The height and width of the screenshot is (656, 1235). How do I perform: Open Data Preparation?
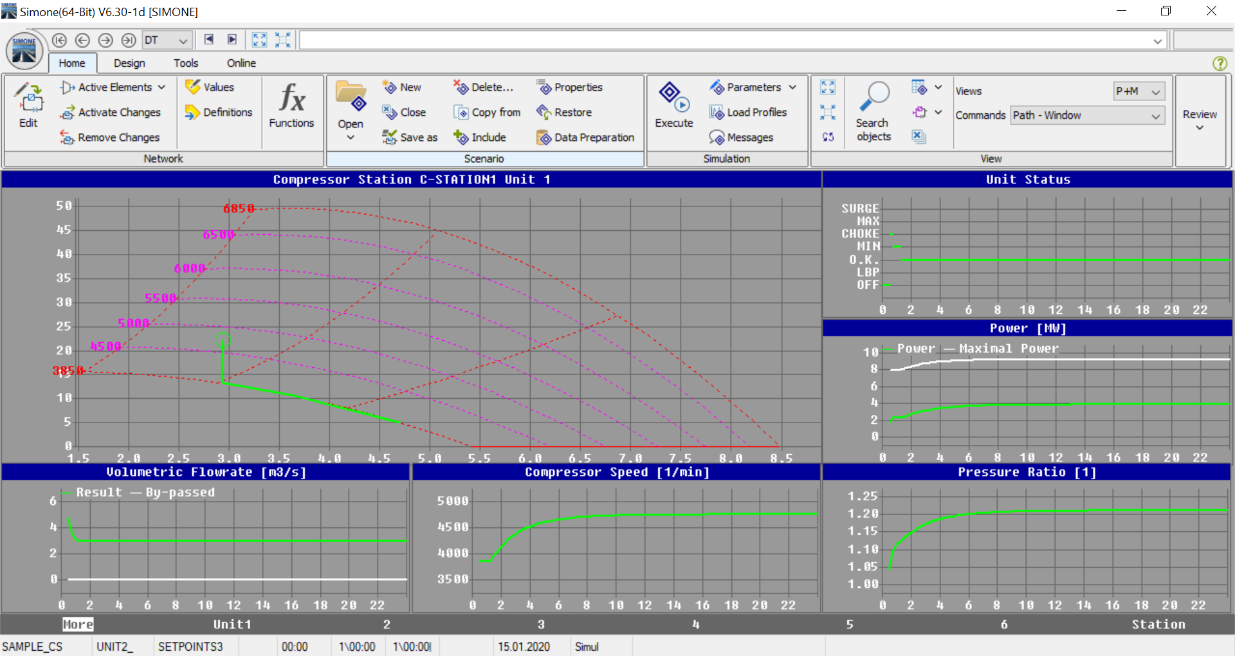tap(585, 138)
